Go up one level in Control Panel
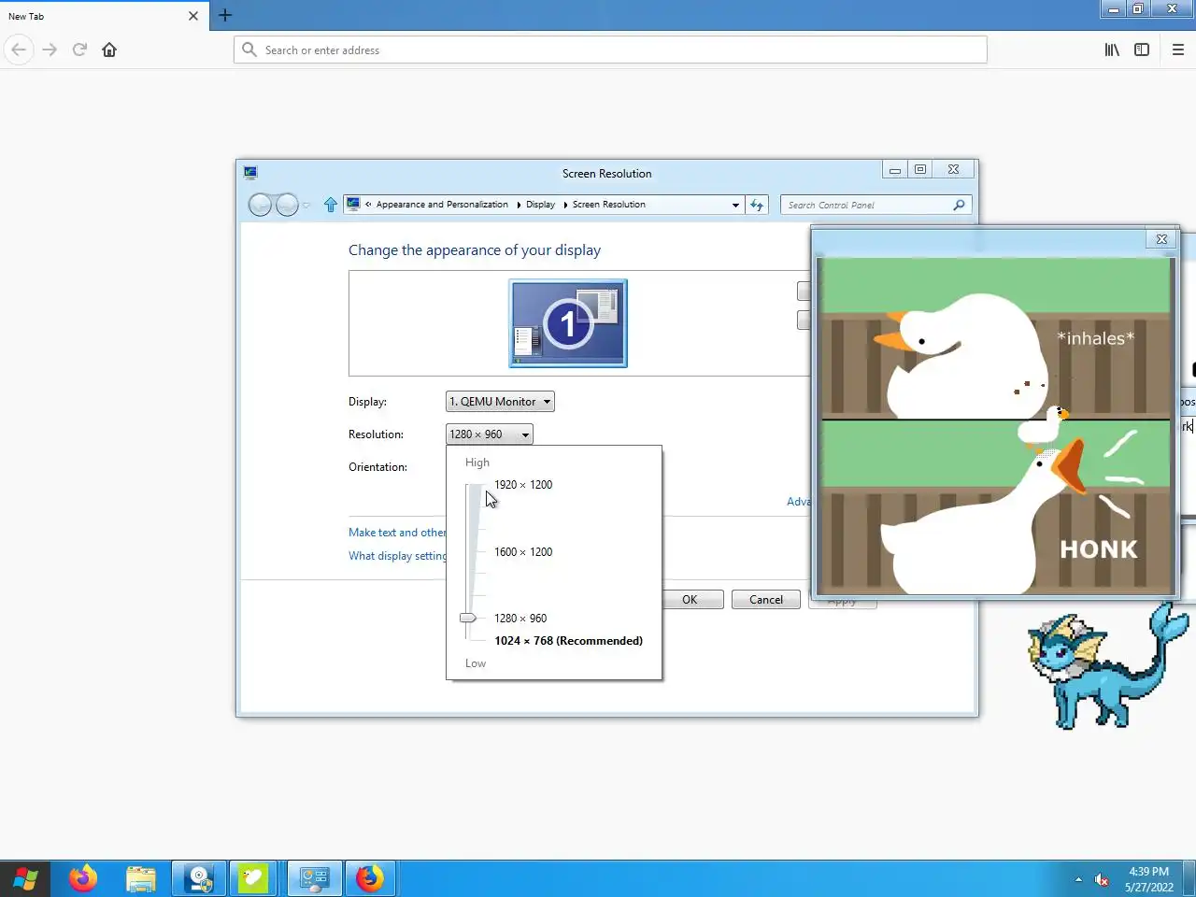Screen dimensions: 1196x897 (330, 205)
